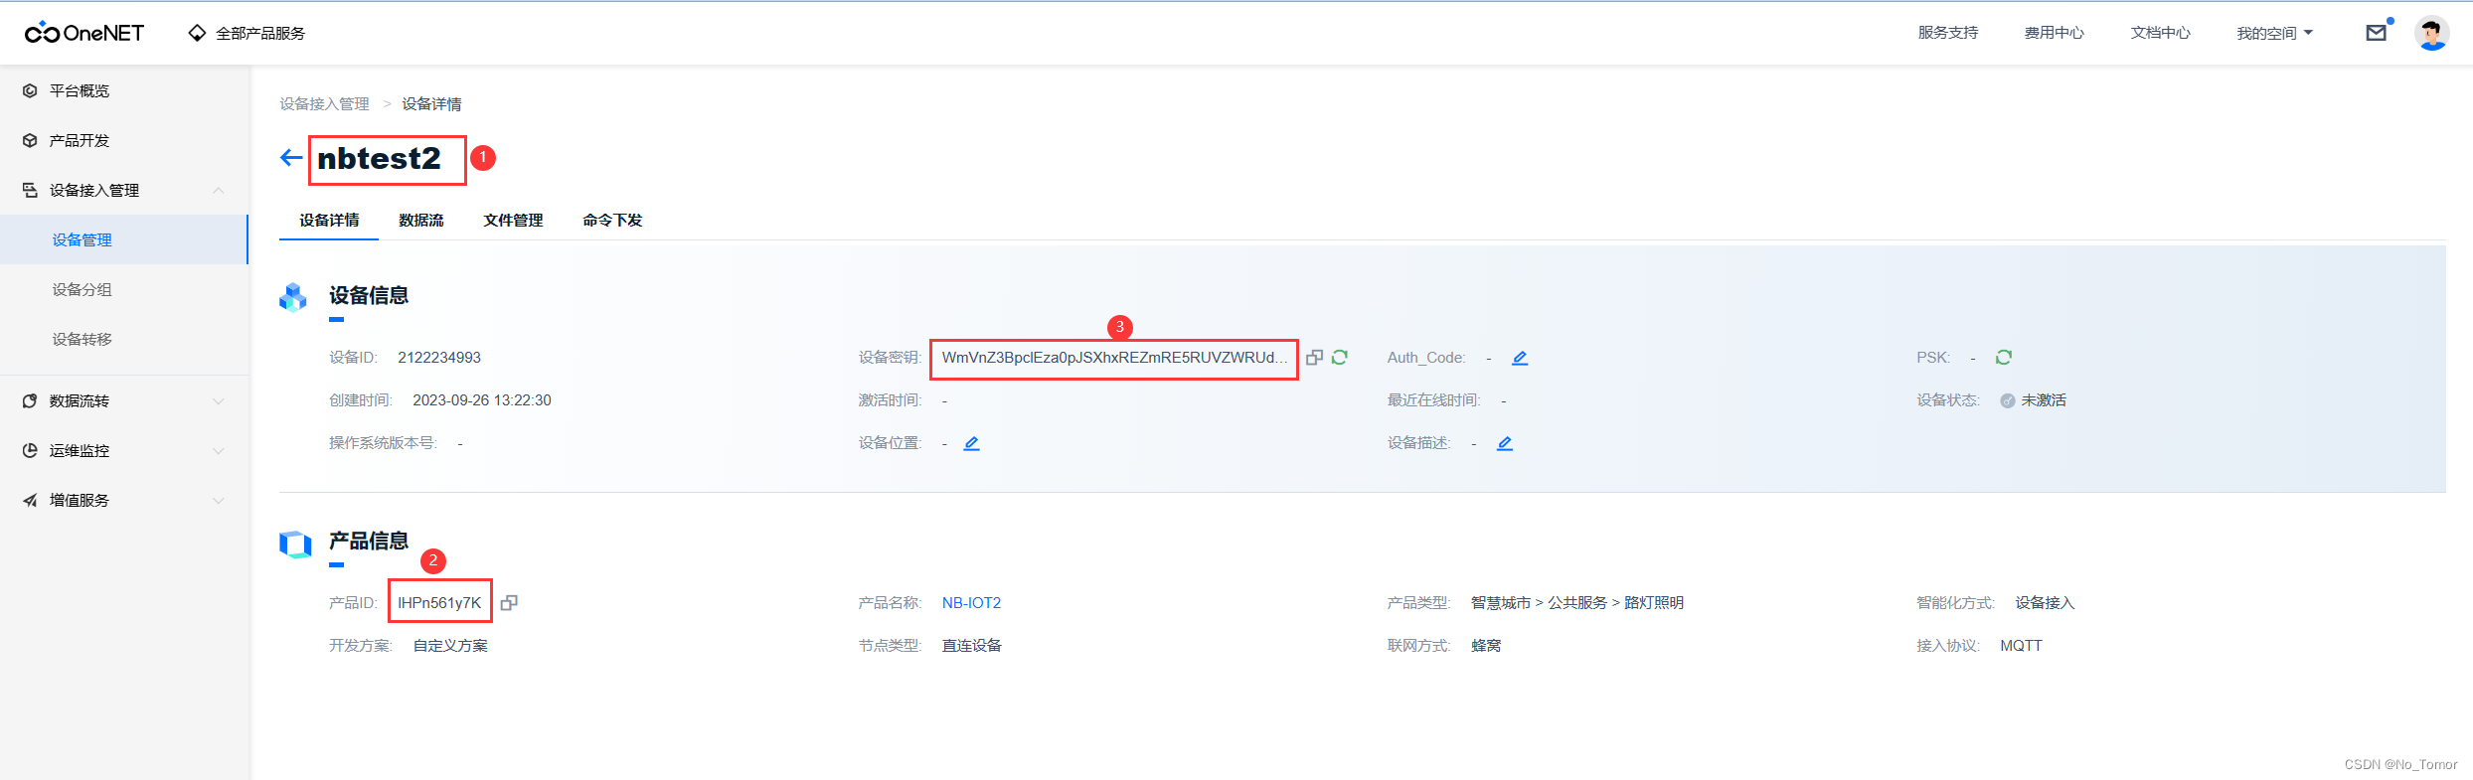Click the 设备接入管理 sidebar icon
2473x780 pixels.
tap(30, 190)
